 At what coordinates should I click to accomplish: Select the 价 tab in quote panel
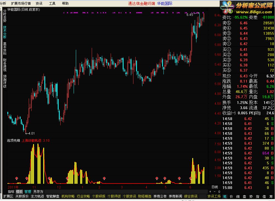pos(231,196)
